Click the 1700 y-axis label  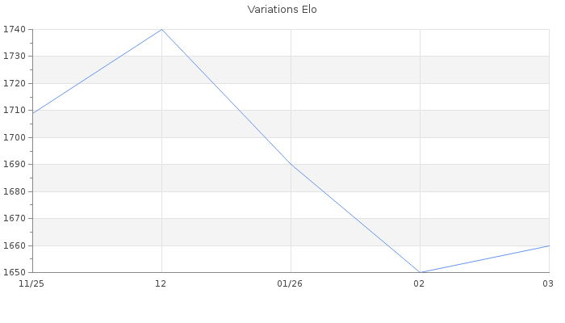[x=14, y=137]
